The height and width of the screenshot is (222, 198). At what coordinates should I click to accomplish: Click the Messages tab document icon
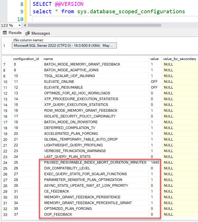[x=27, y=33]
